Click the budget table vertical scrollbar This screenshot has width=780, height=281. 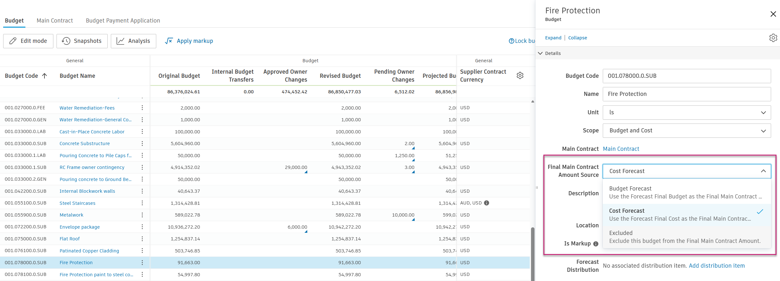(533, 254)
